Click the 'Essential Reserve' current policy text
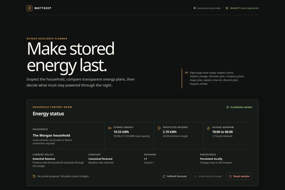 pyautogui.click(x=44, y=159)
